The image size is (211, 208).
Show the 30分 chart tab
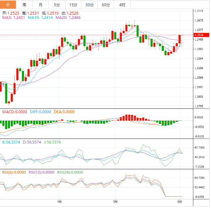coord(89,5)
